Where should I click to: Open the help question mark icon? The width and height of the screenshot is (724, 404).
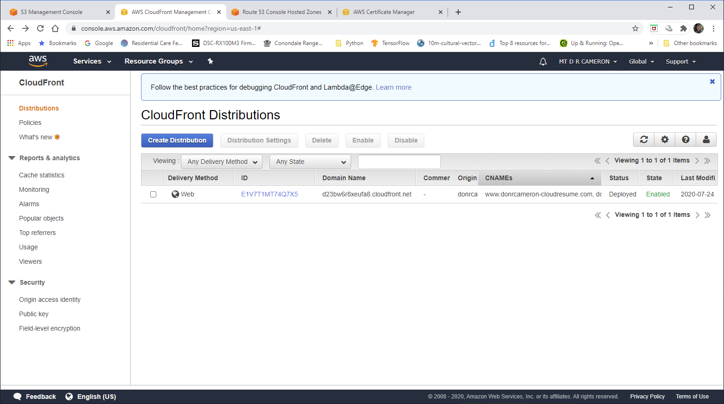click(x=686, y=139)
